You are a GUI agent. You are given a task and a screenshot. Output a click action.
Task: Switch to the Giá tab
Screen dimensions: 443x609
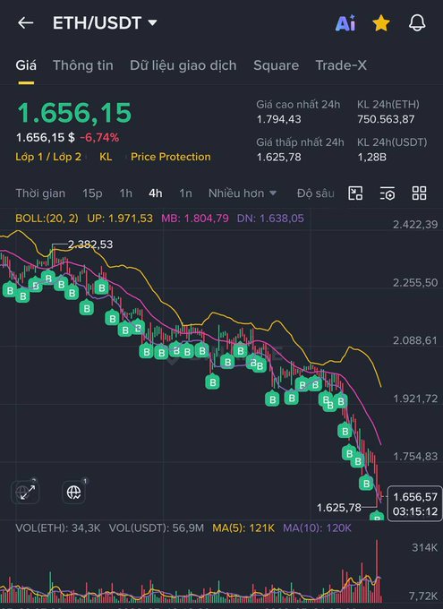[x=26, y=65]
